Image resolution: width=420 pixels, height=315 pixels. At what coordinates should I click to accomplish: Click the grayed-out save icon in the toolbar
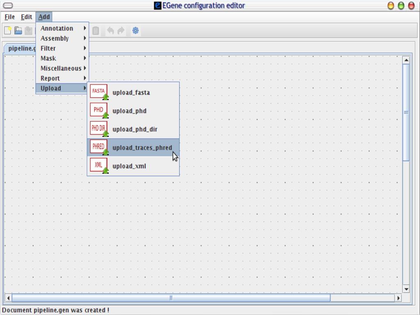pos(28,30)
